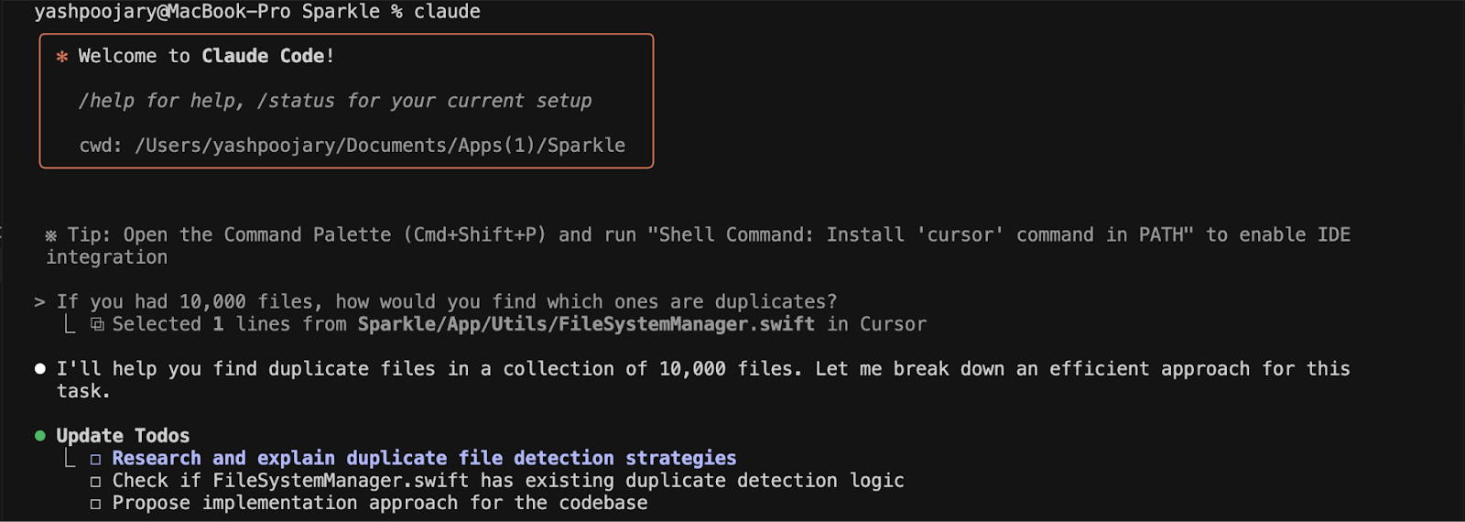
Task: Click the FileSystemManager.swift file path
Action: (586, 324)
